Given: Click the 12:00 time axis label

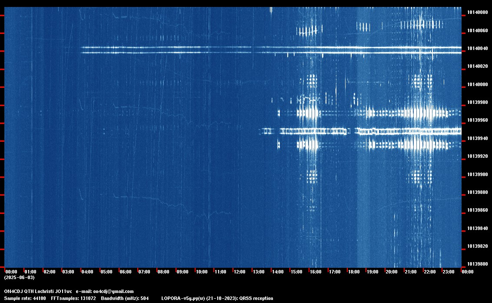Looking at the screenshot, I should 239,272.
